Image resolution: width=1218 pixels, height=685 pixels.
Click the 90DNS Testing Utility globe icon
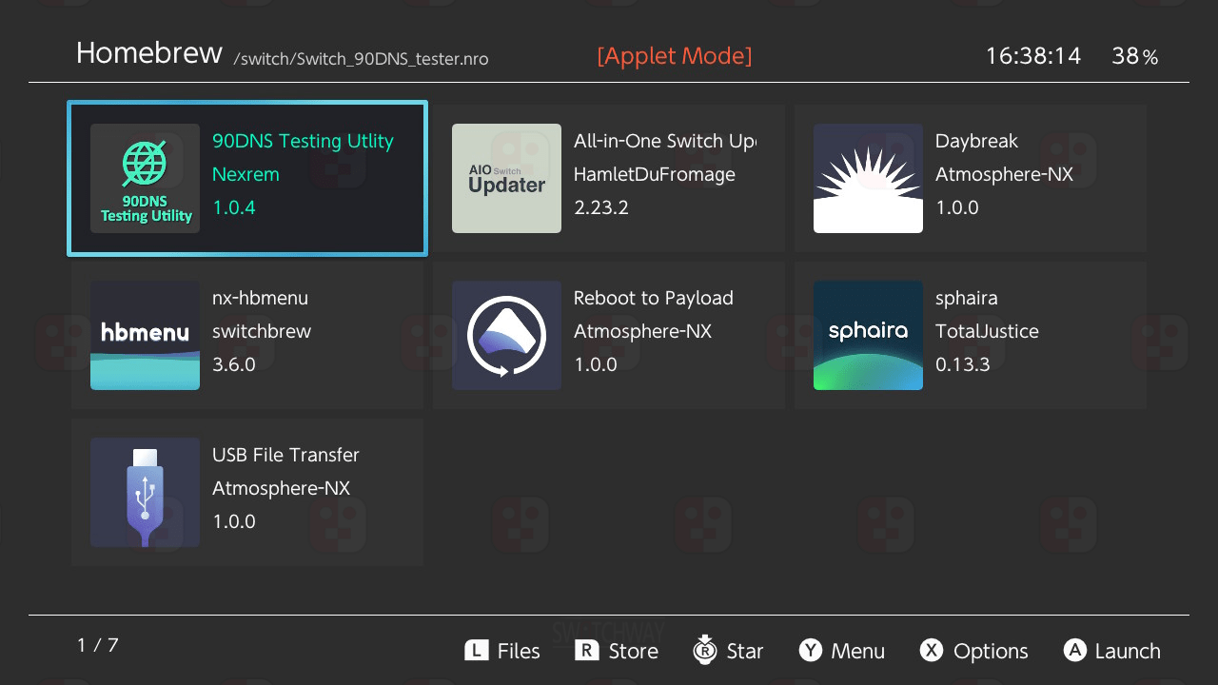tap(145, 178)
